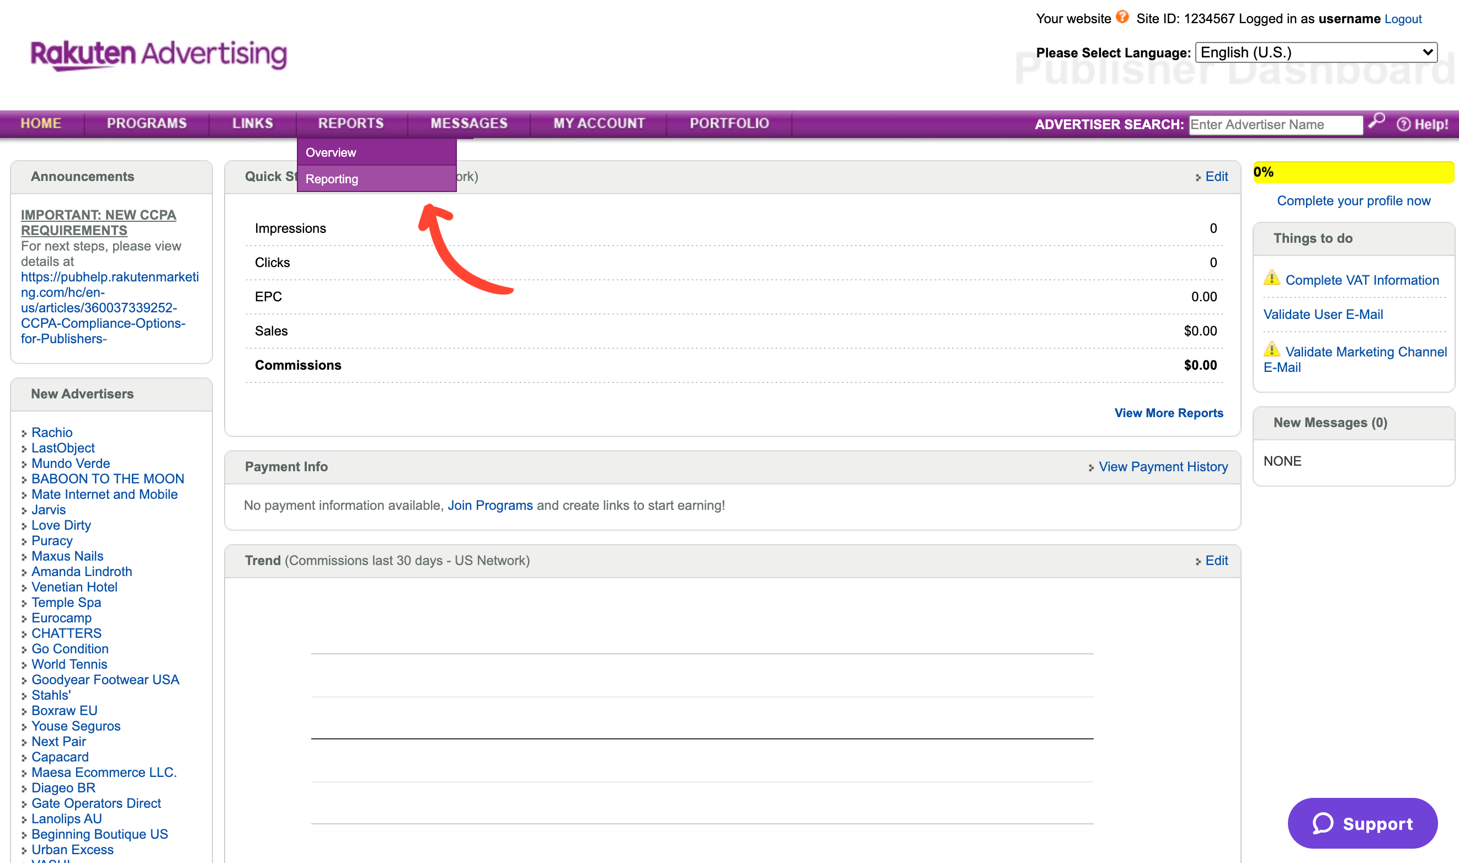
Task: Open Maxus Nails advertiser link
Action: pyautogui.click(x=67, y=556)
